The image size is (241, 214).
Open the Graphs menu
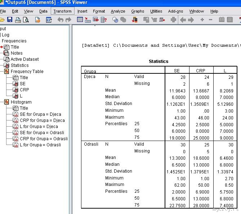138,11
